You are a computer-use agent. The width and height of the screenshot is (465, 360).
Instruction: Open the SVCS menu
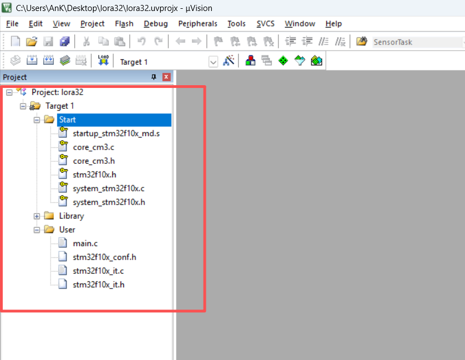coord(265,24)
